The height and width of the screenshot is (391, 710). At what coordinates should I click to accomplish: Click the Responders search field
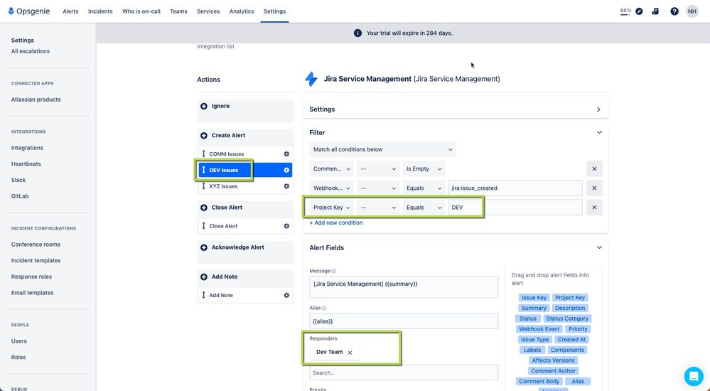pos(404,373)
